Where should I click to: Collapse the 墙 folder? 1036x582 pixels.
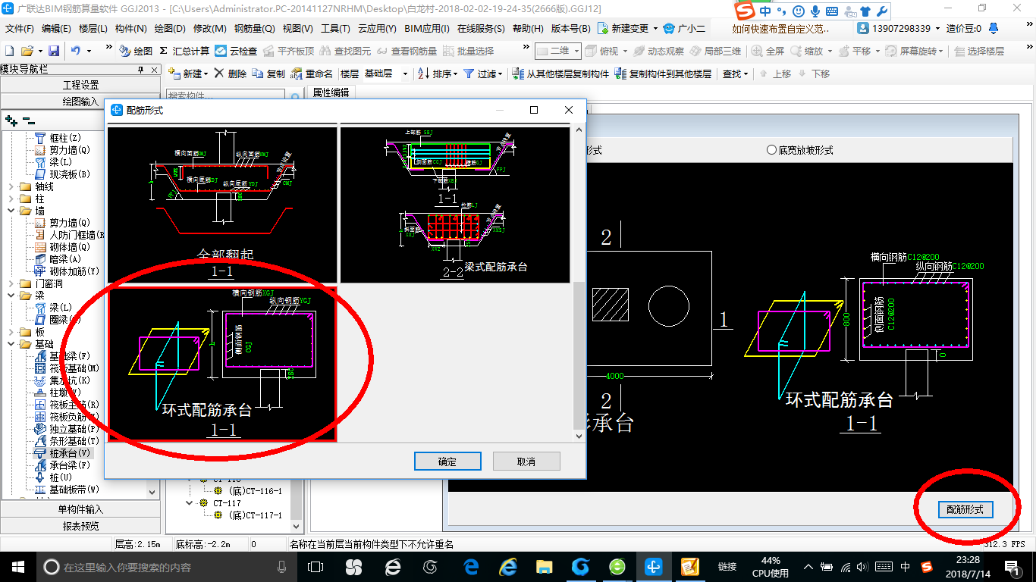[x=11, y=211]
